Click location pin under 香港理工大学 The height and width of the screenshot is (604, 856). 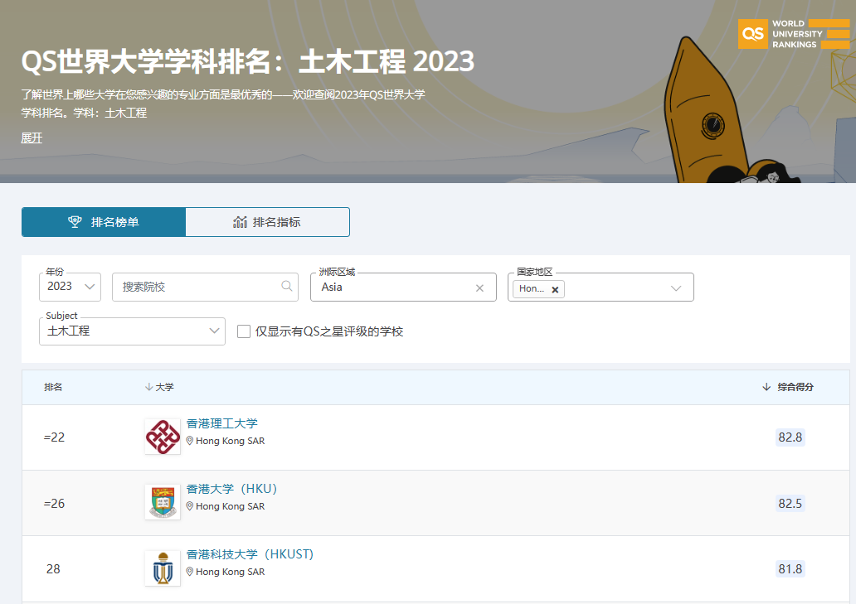pyautogui.click(x=190, y=441)
